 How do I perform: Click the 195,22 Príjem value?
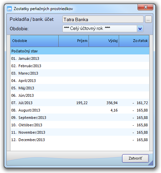point(82,103)
